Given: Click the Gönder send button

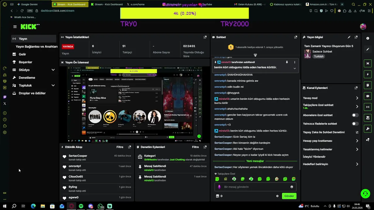Looking at the screenshot, I should point(289,196).
